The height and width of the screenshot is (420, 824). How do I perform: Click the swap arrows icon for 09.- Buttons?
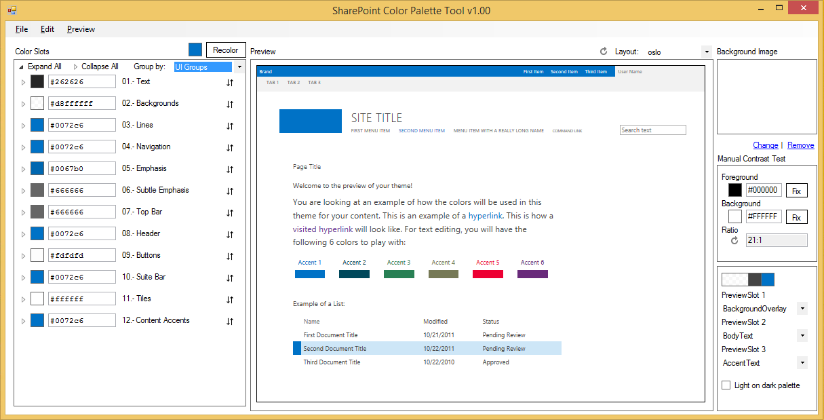coord(230,256)
